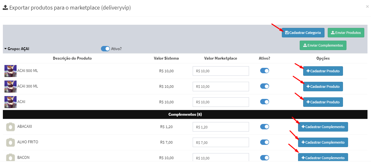Click the ALHO FRITO marketplace value field

[221, 143]
